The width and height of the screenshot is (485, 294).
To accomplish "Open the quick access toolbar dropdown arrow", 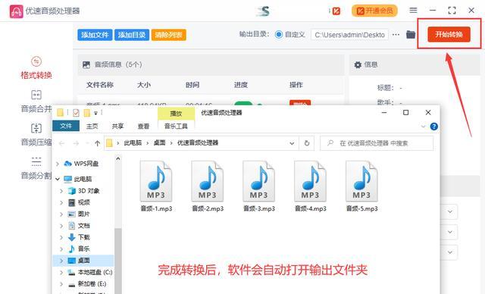I will coord(96,113).
